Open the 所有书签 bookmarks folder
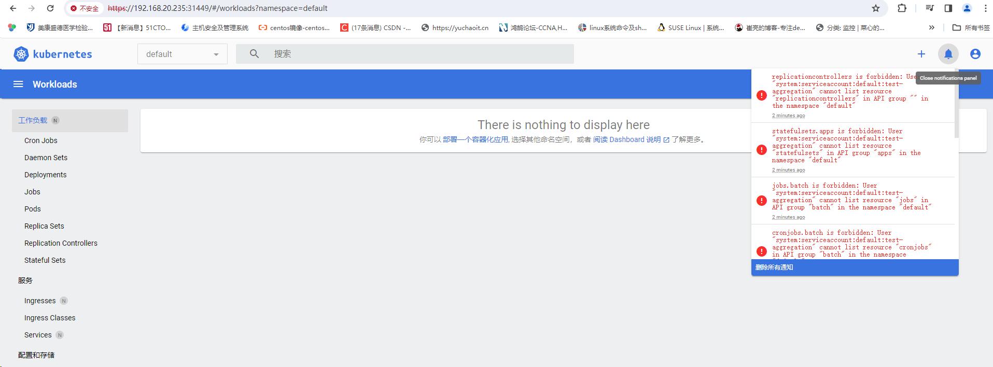 (971, 27)
